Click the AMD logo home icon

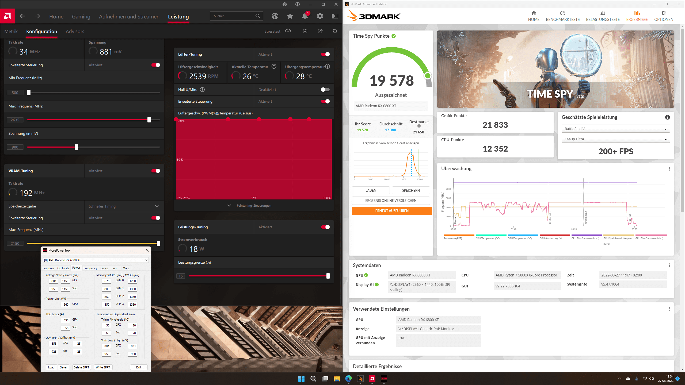(7, 16)
